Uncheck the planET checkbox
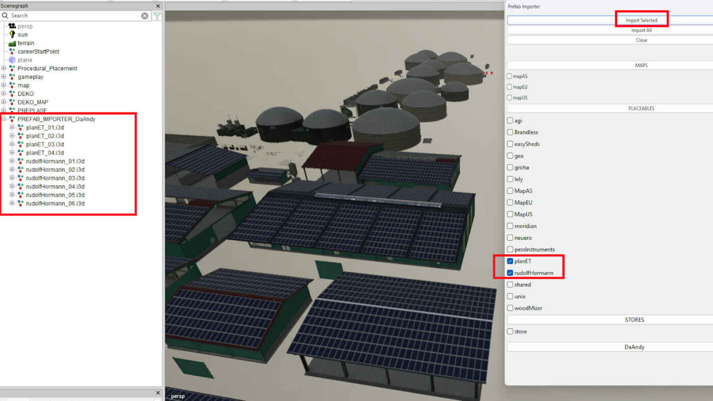This screenshot has height=401, width=713. [510, 261]
